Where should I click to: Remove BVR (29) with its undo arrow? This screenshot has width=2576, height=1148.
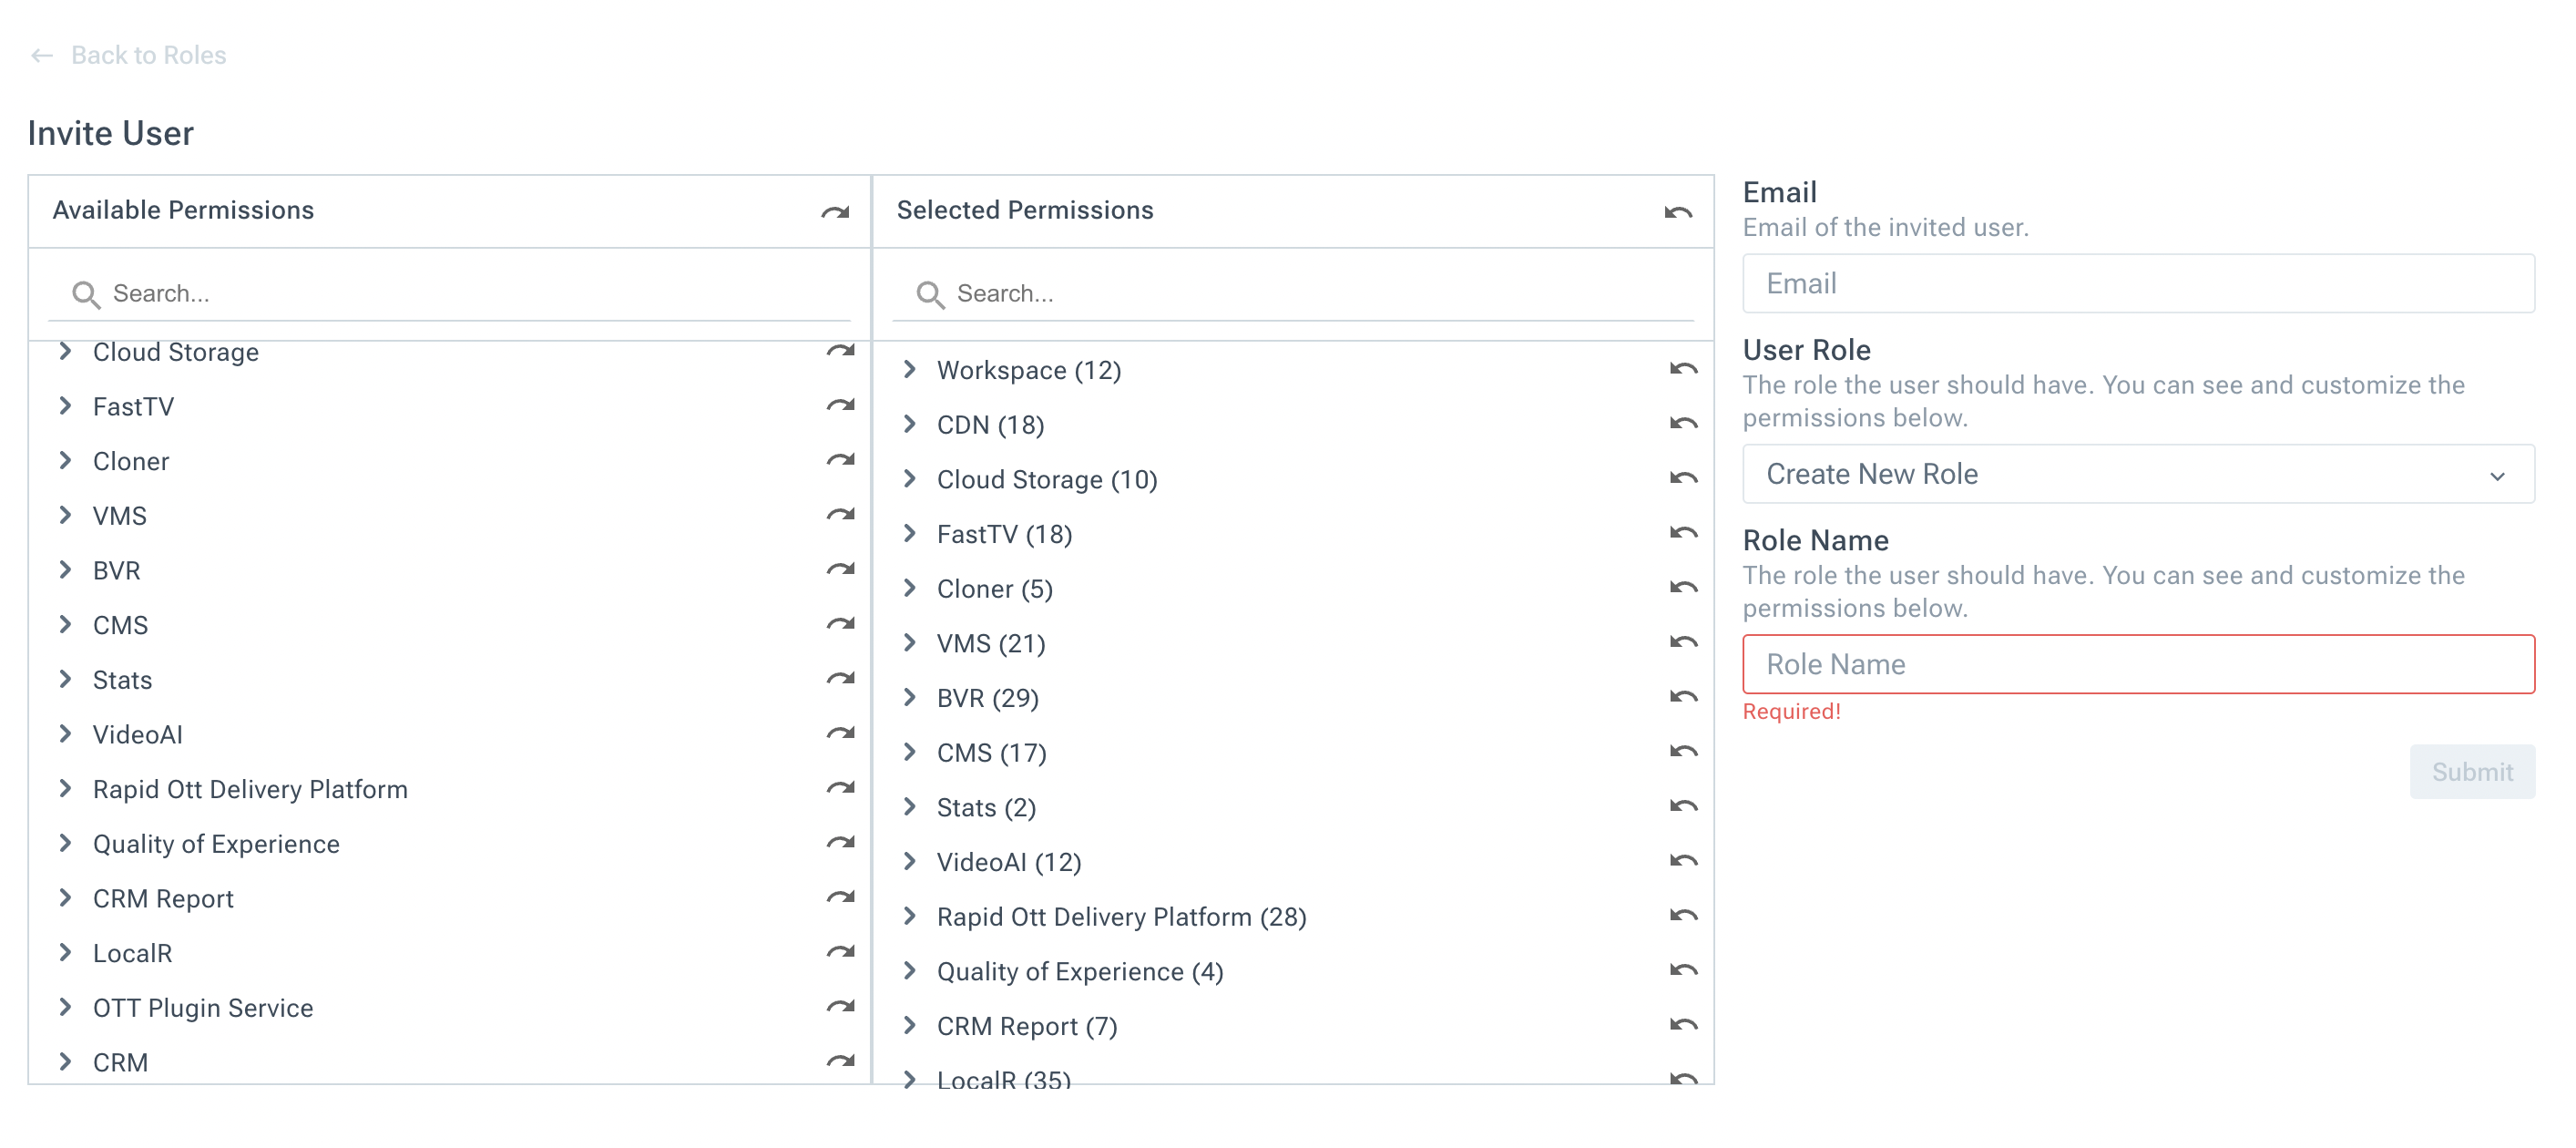tap(1684, 698)
